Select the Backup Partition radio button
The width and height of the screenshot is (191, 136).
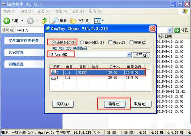click(x=82, y=42)
